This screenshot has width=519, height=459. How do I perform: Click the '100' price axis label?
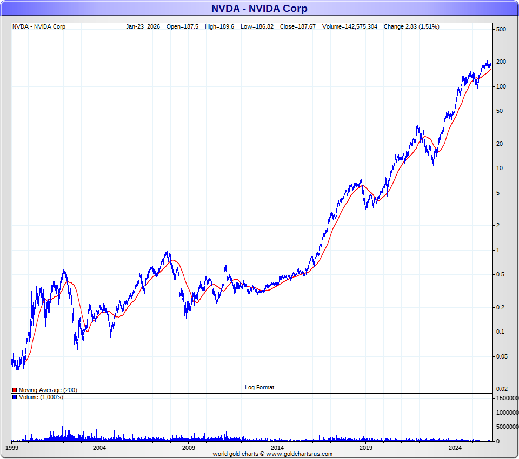coord(501,86)
